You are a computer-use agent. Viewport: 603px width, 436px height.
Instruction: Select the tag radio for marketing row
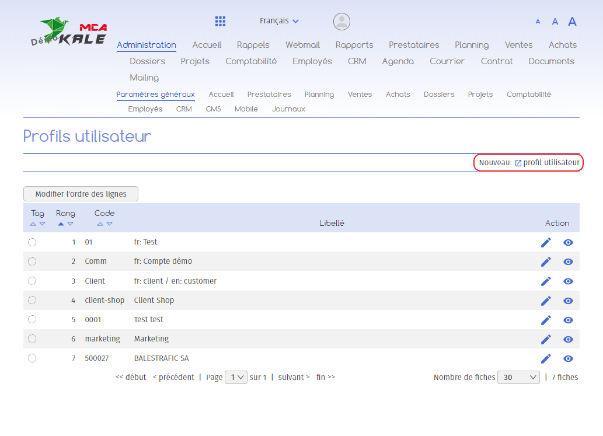click(32, 339)
